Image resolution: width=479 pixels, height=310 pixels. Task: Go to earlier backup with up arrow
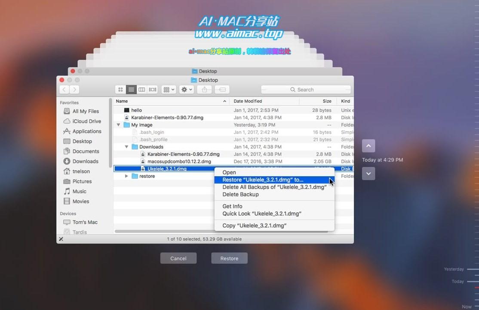pyautogui.click(x=368, y=146)
